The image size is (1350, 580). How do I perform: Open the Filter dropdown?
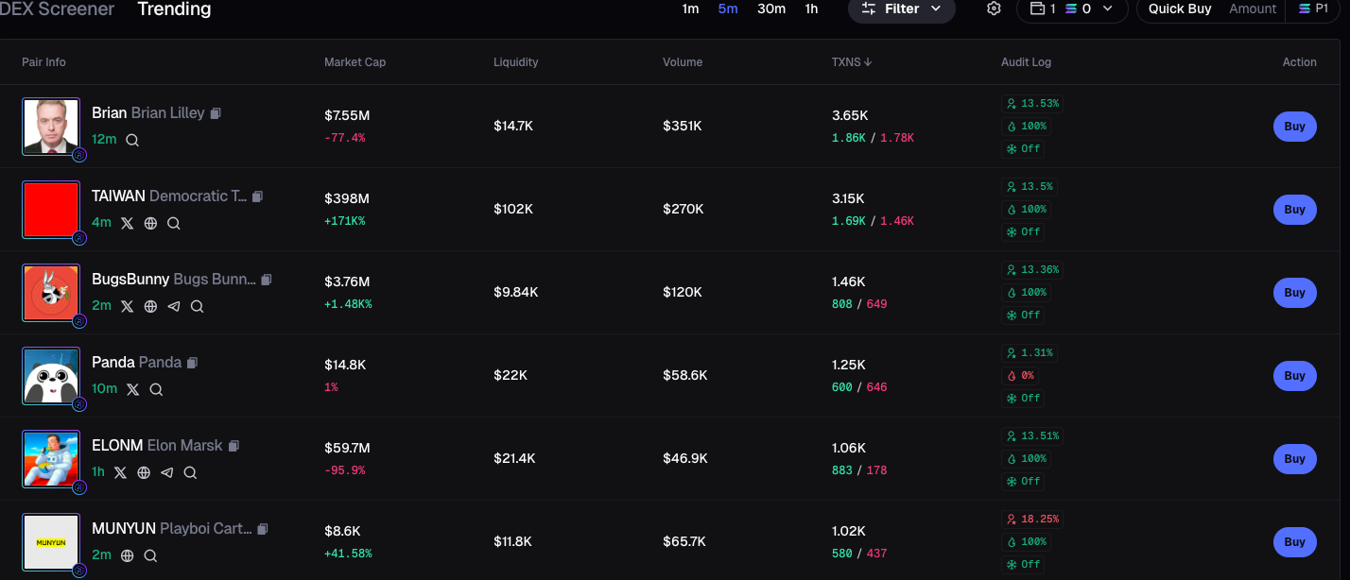click(x=902, y=9)
